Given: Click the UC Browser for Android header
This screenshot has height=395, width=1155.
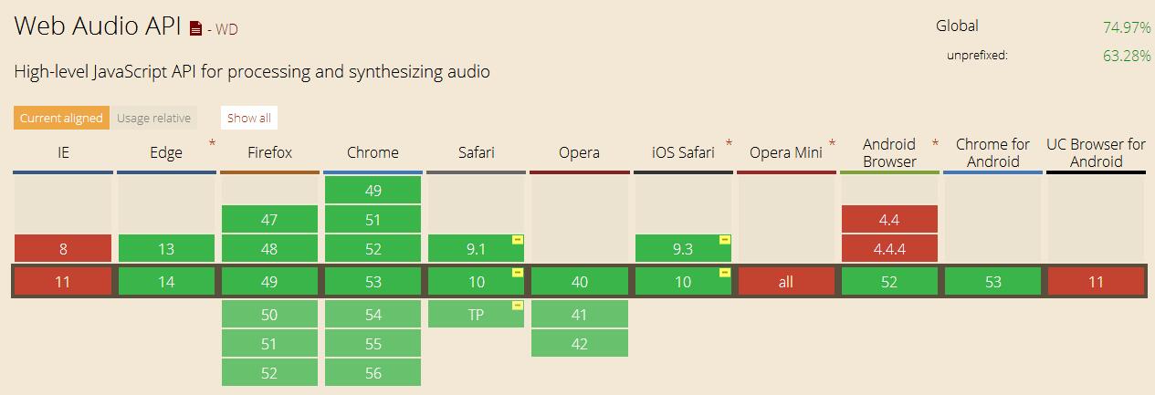Looking at the screenshot, I should 1096,152.
